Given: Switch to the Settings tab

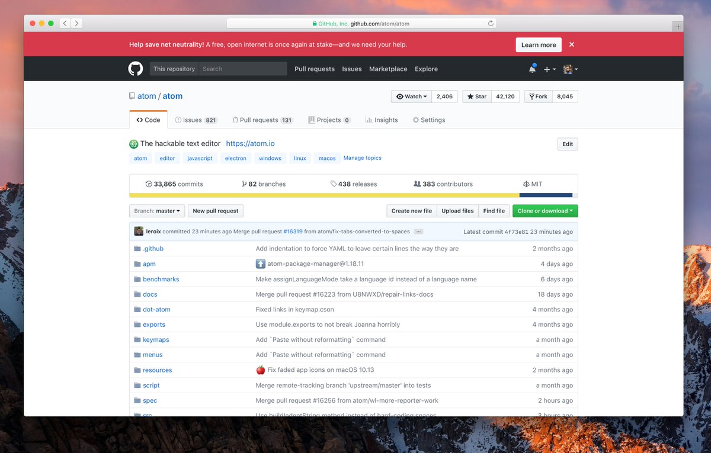Looking at the screenshot, I should (429, 120).
